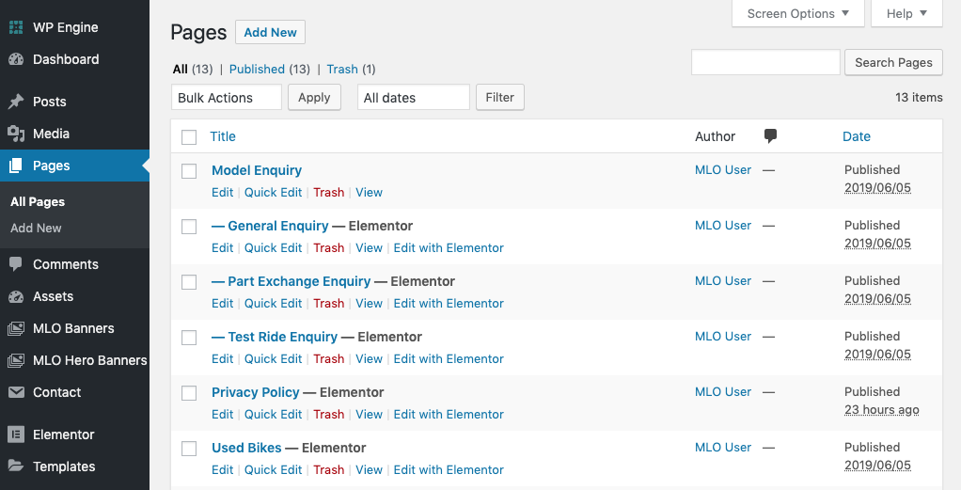961x490 pixels.
Task: Click View under Test Ride Enquiry
Action: click(369, 358)
